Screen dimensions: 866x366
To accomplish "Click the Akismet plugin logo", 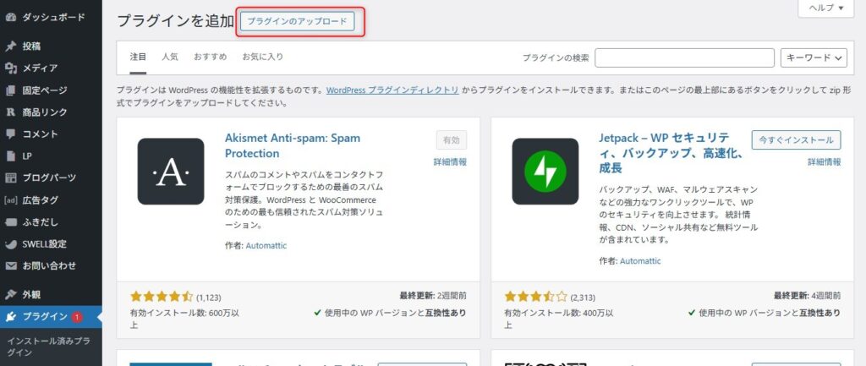I will click(x=171, y=171).
